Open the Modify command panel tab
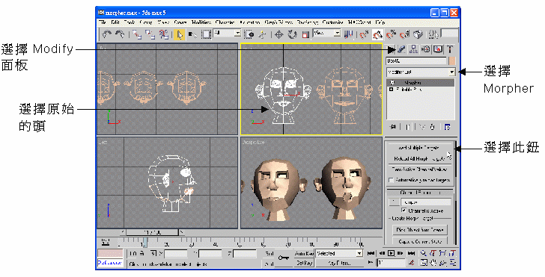The height and width of the screenshot is (277, 545). [x=401, y=49]
